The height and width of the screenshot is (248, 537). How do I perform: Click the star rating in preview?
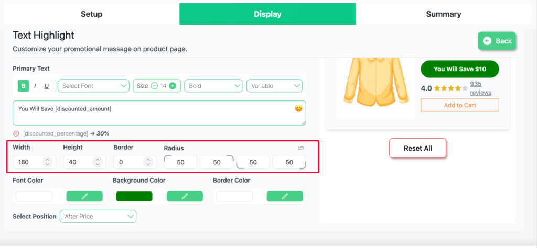click(450, 88)
